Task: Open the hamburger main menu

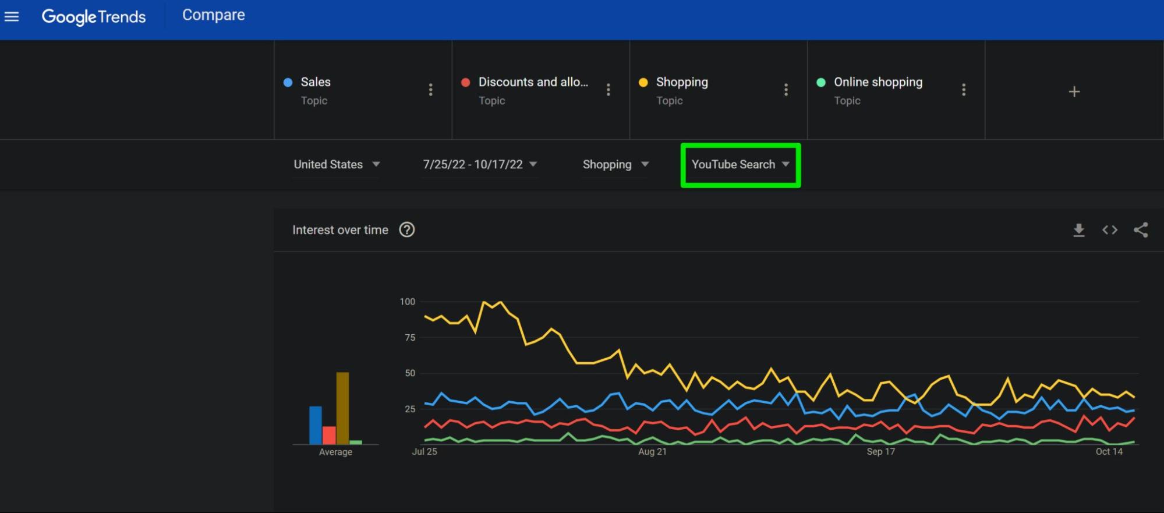Action: point(12,16)
